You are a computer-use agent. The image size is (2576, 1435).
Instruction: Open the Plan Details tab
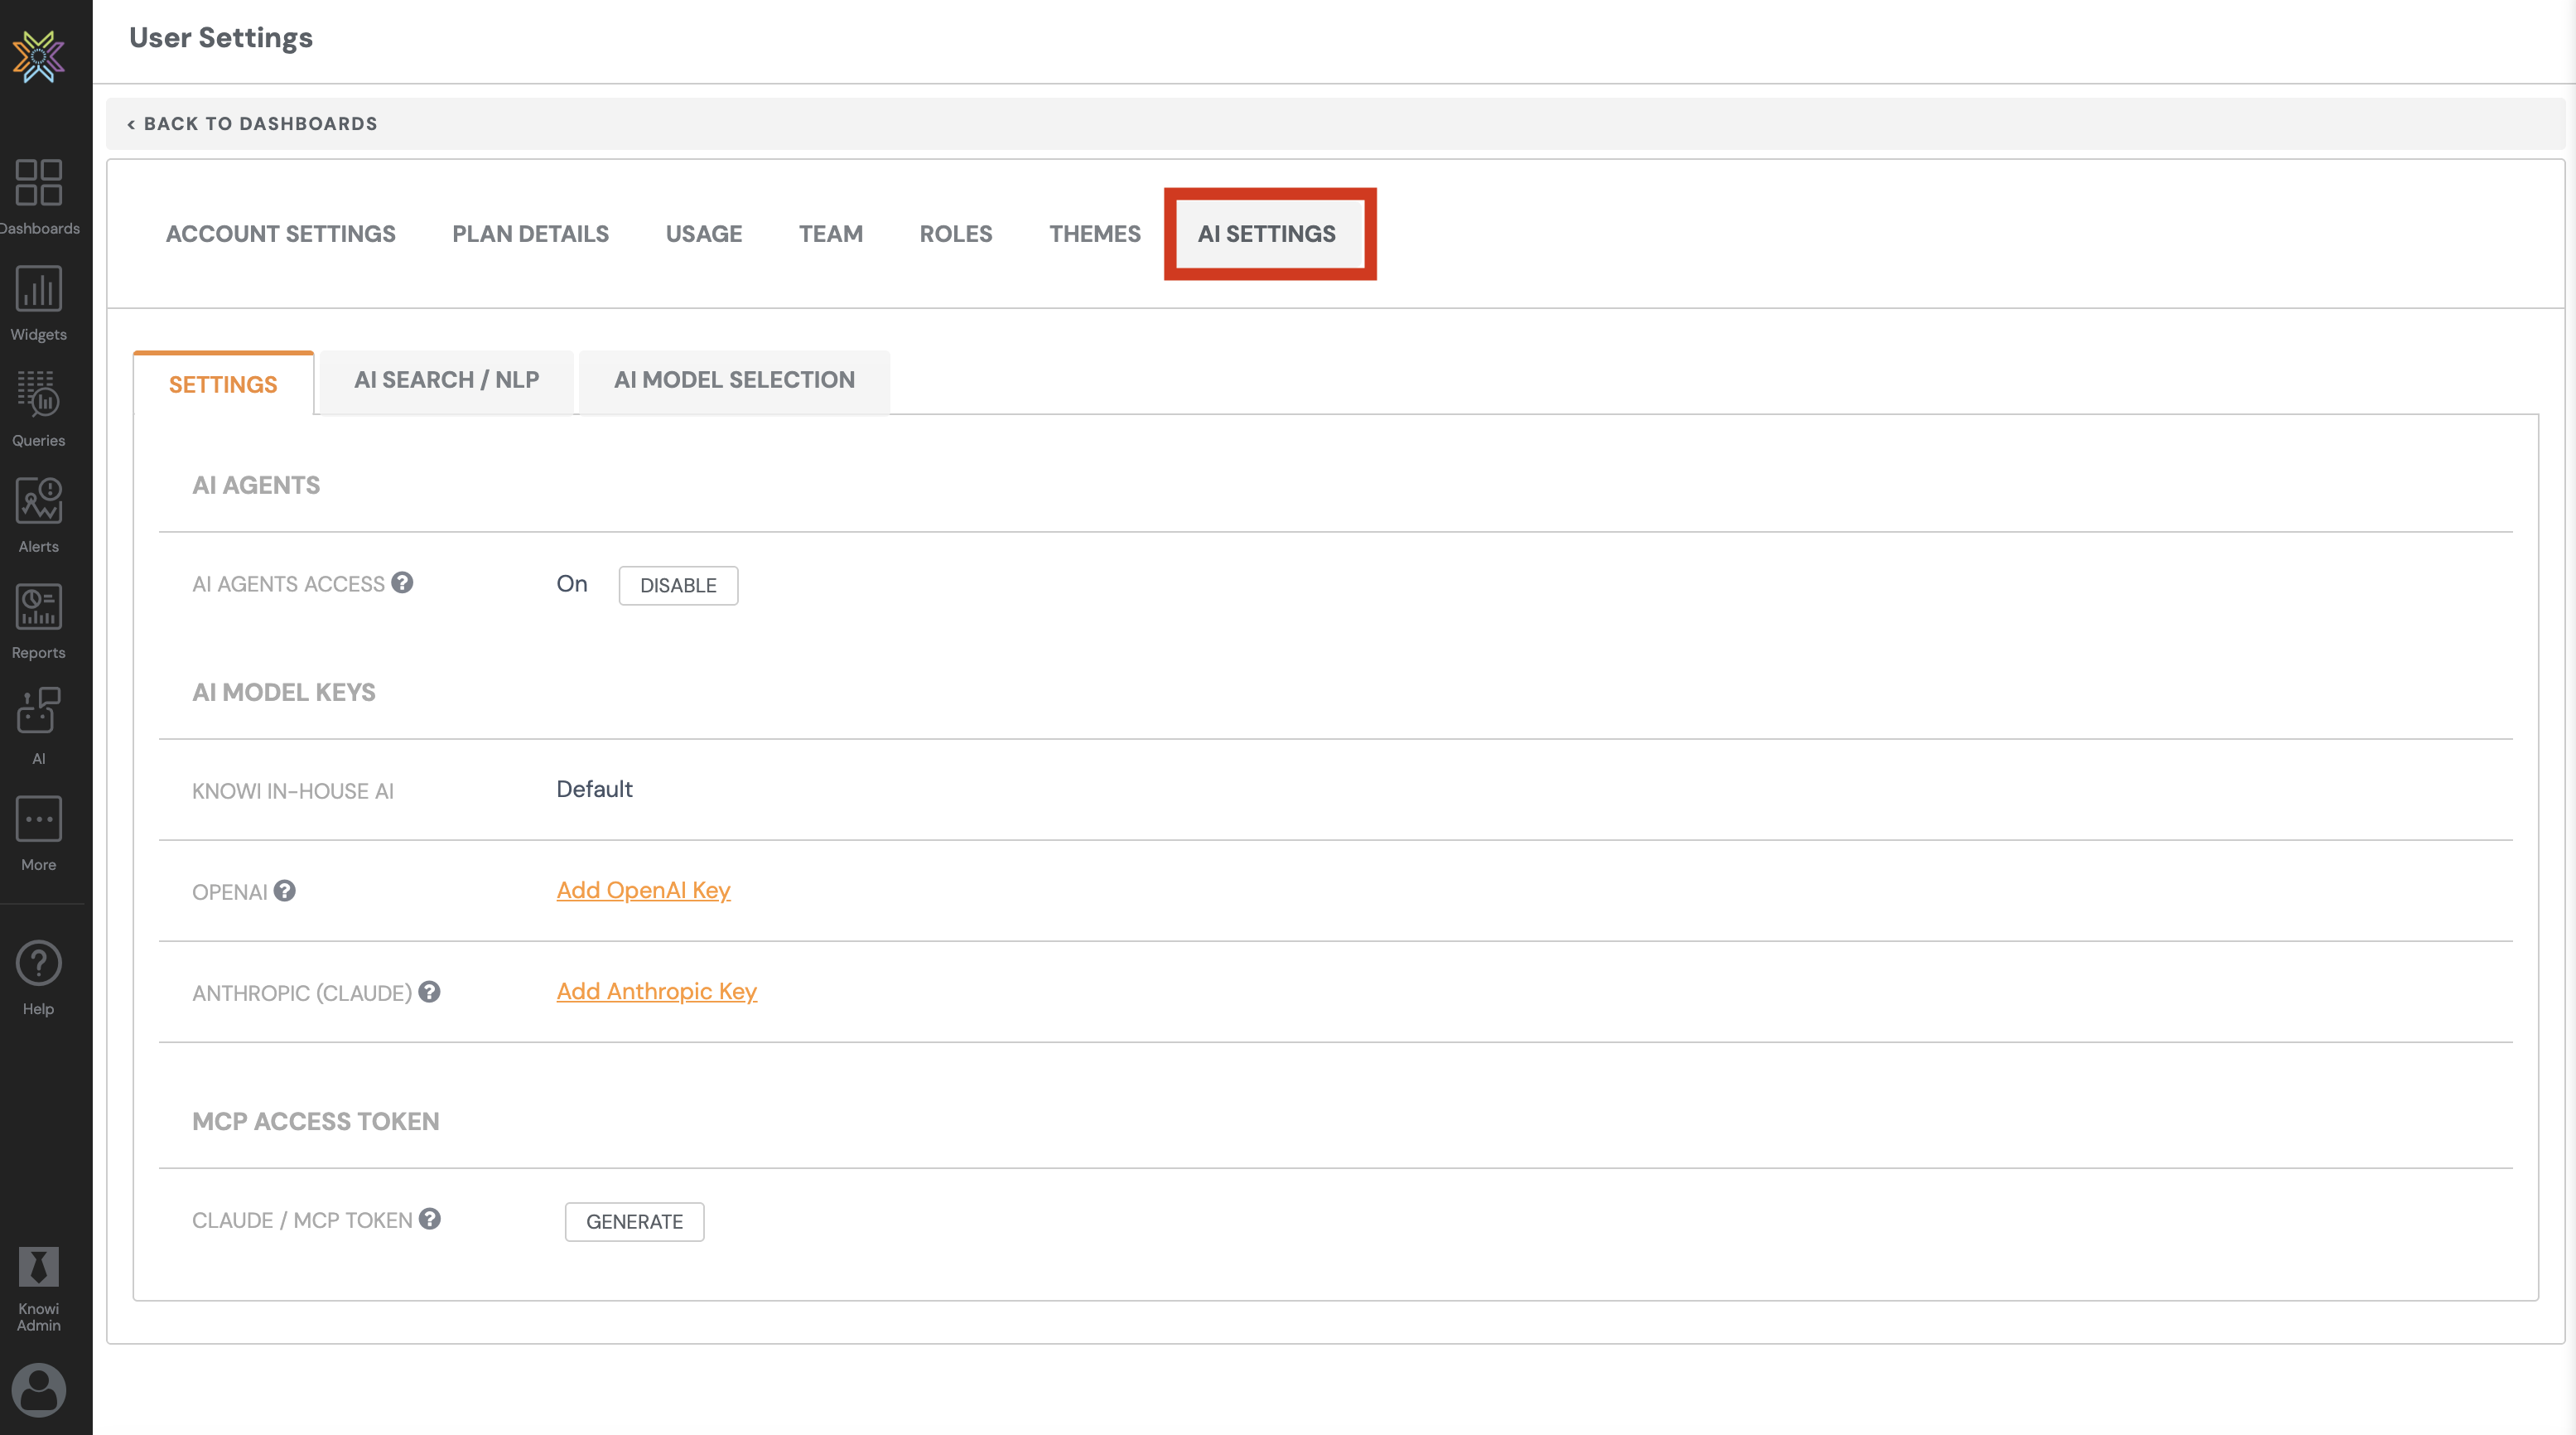tap(530, 234)
